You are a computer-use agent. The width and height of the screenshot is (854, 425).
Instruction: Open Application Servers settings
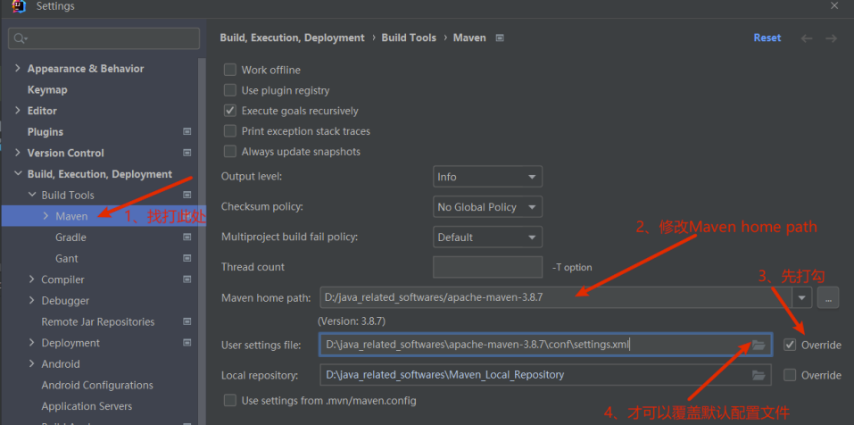tap(87, 406)
